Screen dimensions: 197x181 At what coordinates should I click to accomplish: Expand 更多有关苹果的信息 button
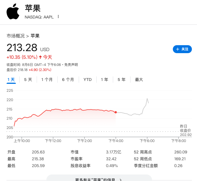(x=99, y=178)
